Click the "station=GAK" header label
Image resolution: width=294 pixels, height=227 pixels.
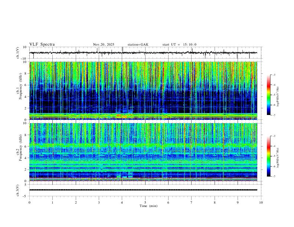[138, 45]
